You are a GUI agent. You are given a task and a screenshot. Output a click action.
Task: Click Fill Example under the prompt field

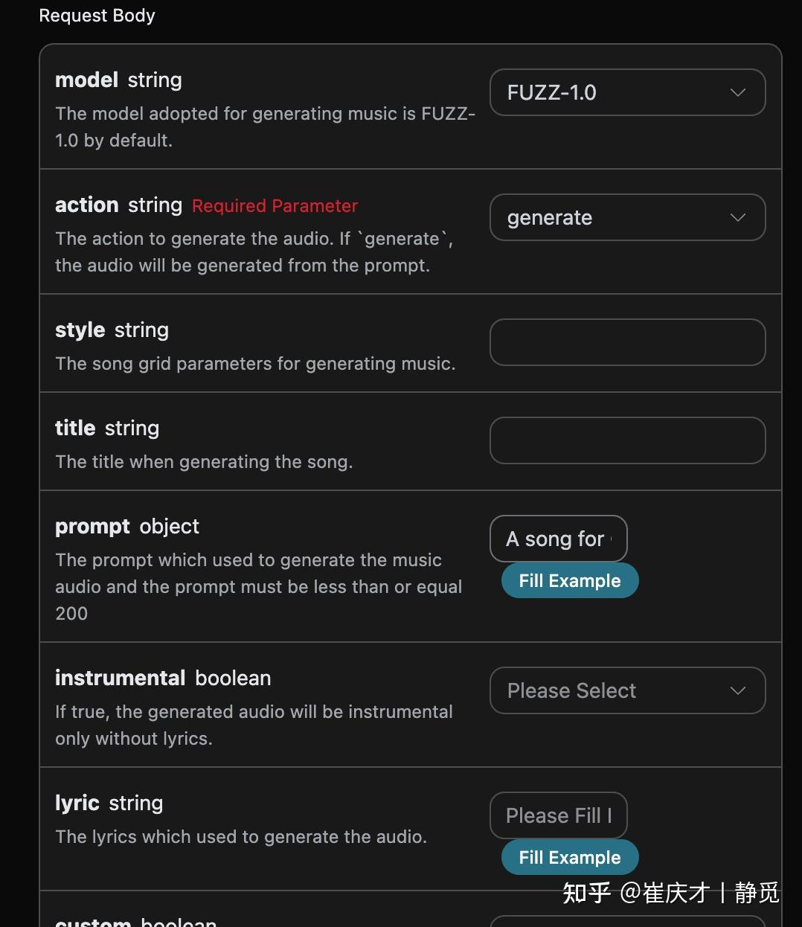[570, 580]
